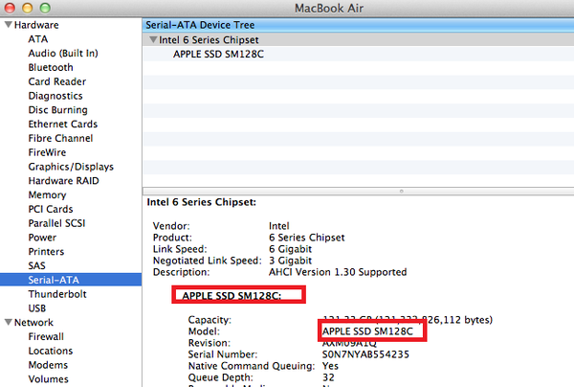Screen dimensions: 574x387
Task: Click Native Command Queuing value Yes
Action: (330, 366)
